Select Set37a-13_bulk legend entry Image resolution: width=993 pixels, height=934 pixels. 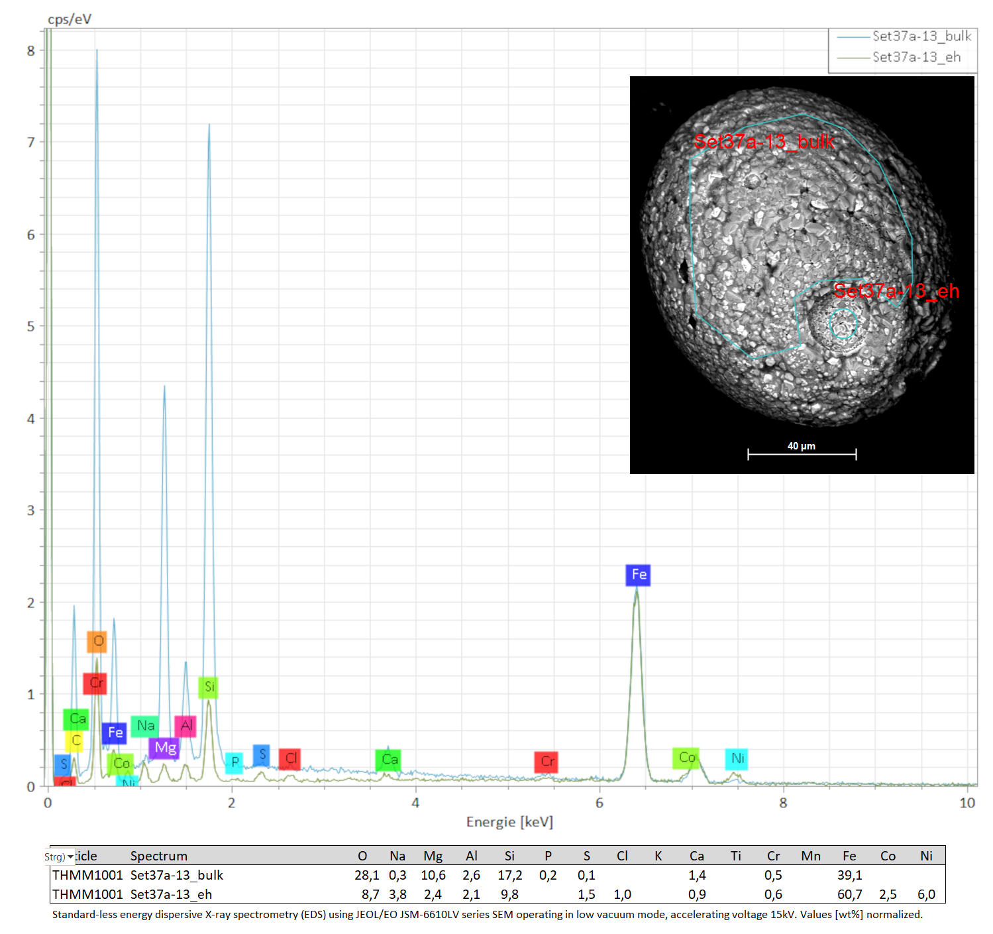[904, 36]
